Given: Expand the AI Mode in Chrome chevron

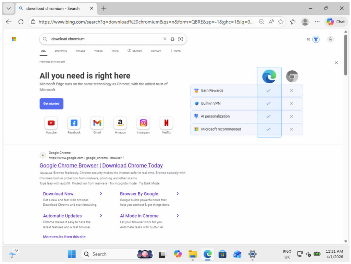Looking at the screenshot, I should (x=178, y=216).
